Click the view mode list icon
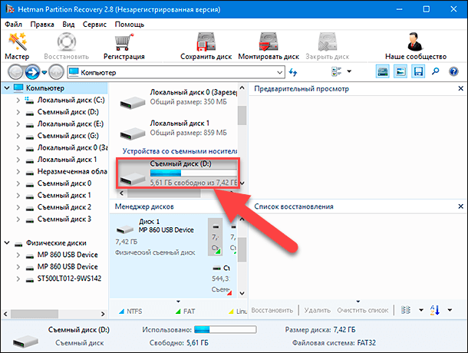 pos(336,71)
